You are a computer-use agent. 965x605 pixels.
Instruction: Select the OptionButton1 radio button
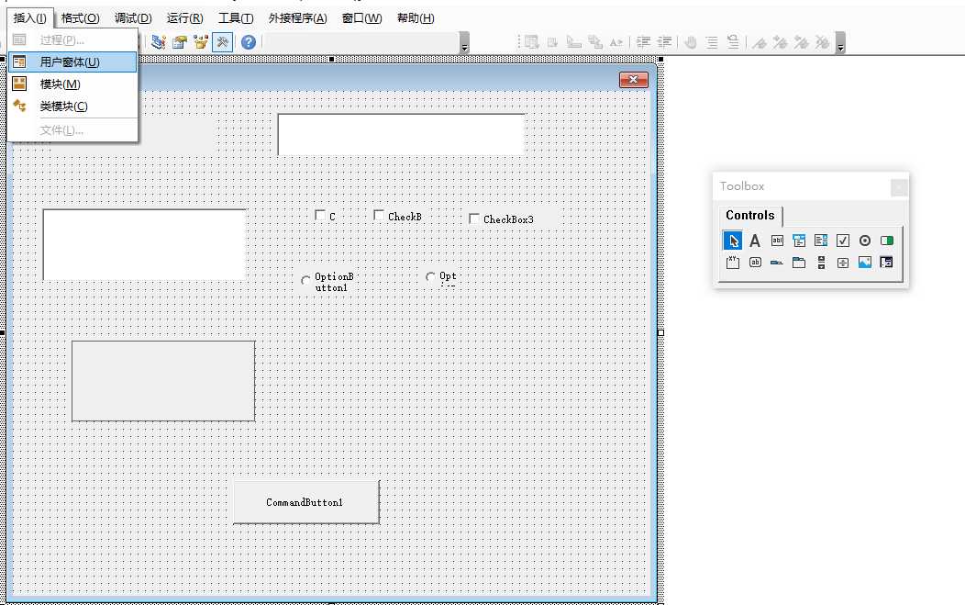pos(305,281)
